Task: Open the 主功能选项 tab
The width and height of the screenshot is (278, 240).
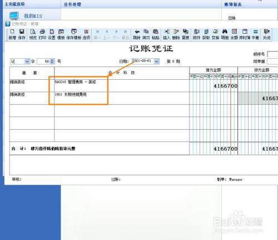Action: click(14, 4)
